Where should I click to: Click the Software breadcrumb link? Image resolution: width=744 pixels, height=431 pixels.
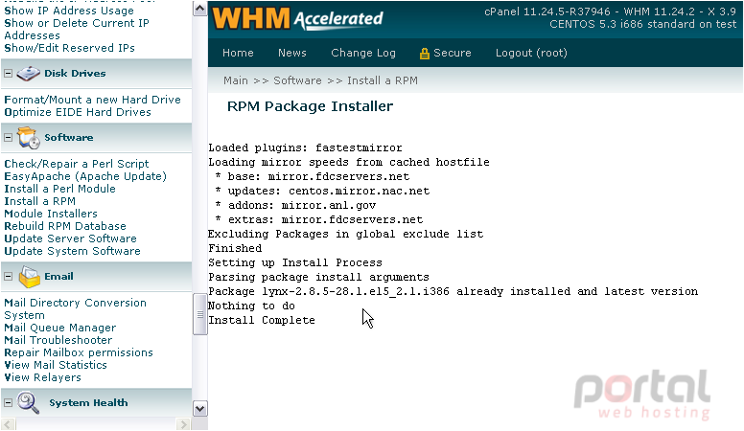(x=297, y=80)
